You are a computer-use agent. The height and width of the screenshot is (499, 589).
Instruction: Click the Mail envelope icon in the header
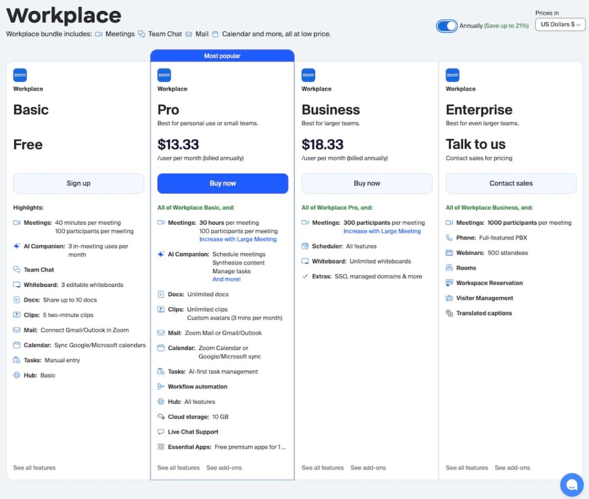[x=189, y=33]
